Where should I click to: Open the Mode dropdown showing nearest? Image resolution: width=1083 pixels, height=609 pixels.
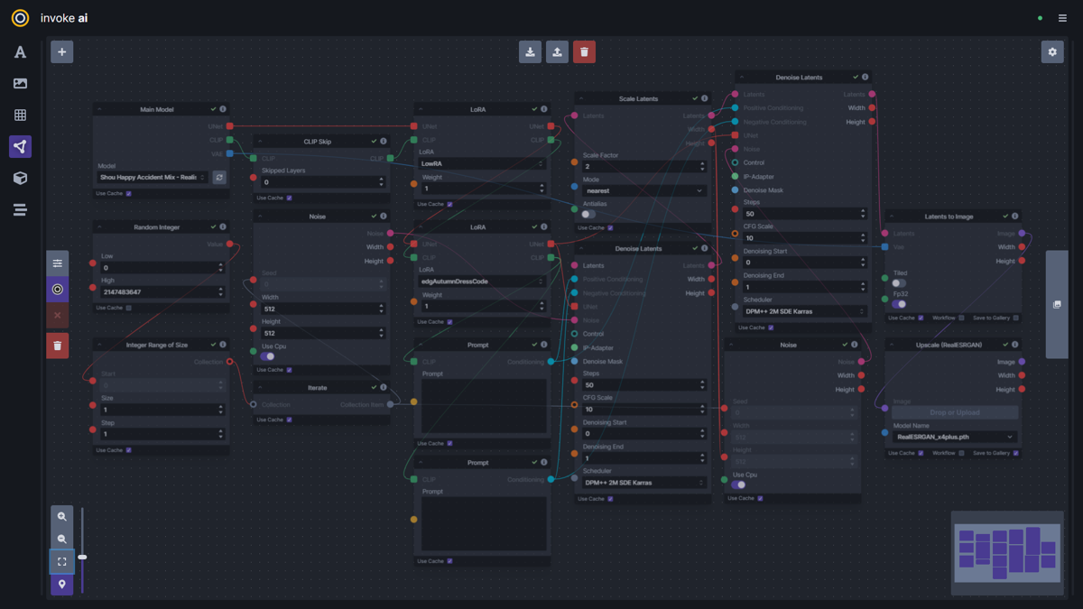pyautogui.click(x=643, y=190)
